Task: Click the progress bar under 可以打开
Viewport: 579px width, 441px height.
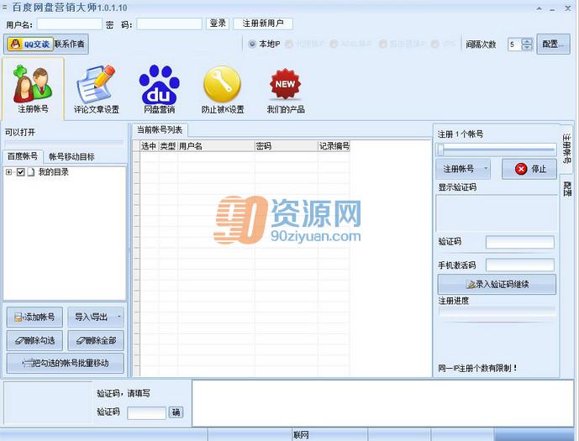Action: 64,143
